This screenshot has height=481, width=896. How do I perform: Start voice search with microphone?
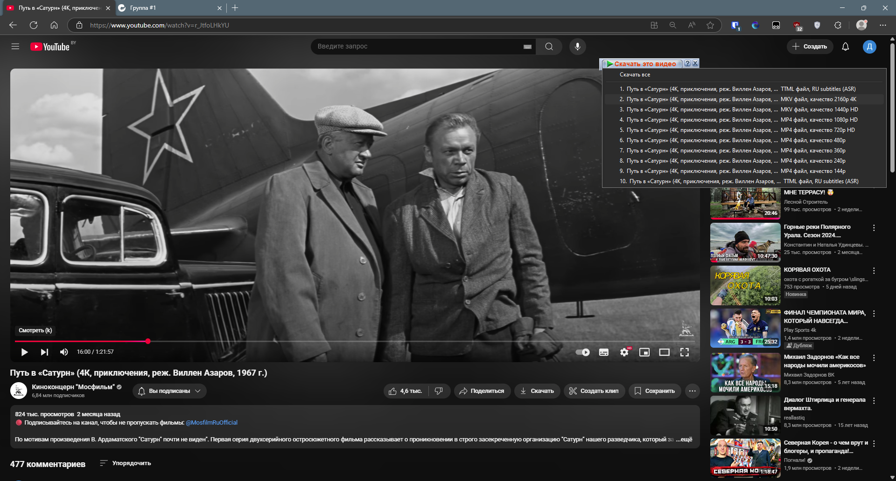pyautogui.click(x=578, y=47)
